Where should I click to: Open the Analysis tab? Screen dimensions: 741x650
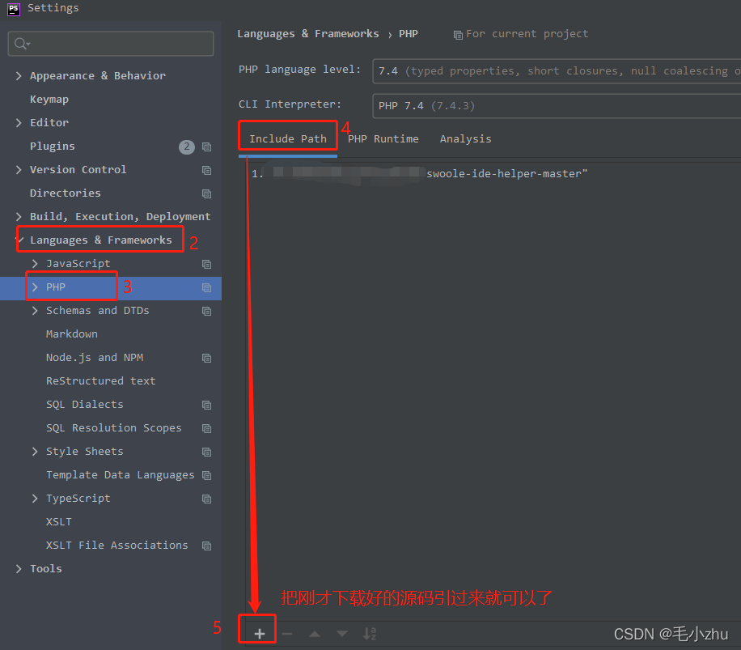[466, 138]
